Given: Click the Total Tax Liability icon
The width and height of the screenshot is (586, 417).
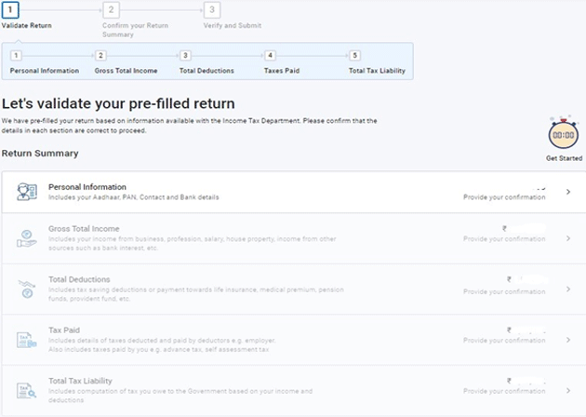Looking at the screenshot, I should coord(26,392).
